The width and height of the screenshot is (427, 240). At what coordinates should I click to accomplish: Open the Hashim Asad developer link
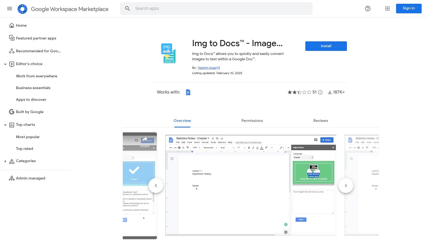(x=207, y=68)
